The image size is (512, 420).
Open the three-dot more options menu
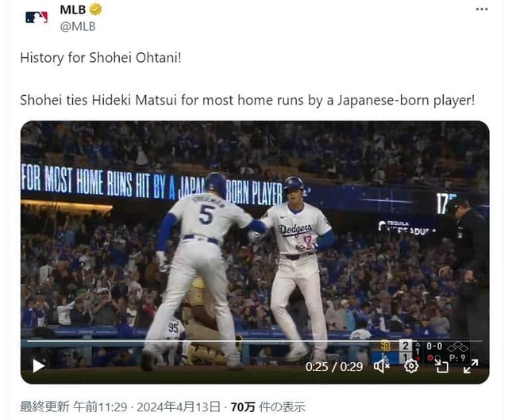tap(482, 10)
